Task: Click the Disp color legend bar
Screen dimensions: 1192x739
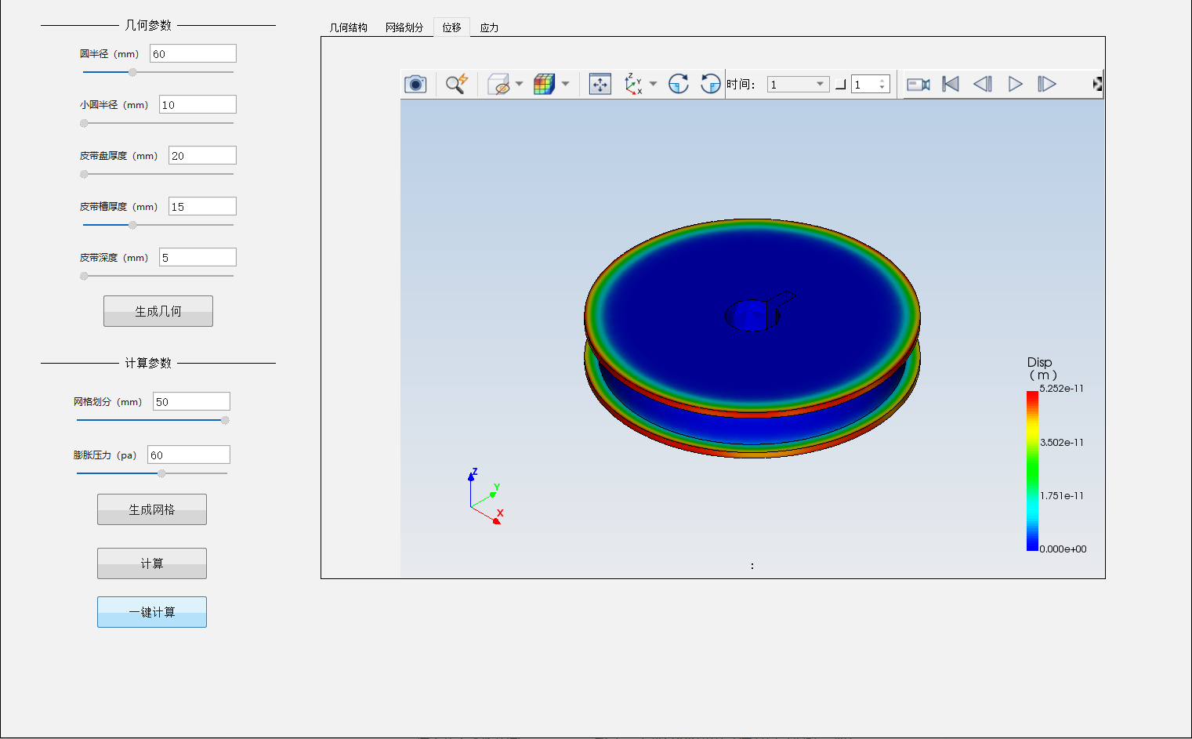Action: 1032,470
